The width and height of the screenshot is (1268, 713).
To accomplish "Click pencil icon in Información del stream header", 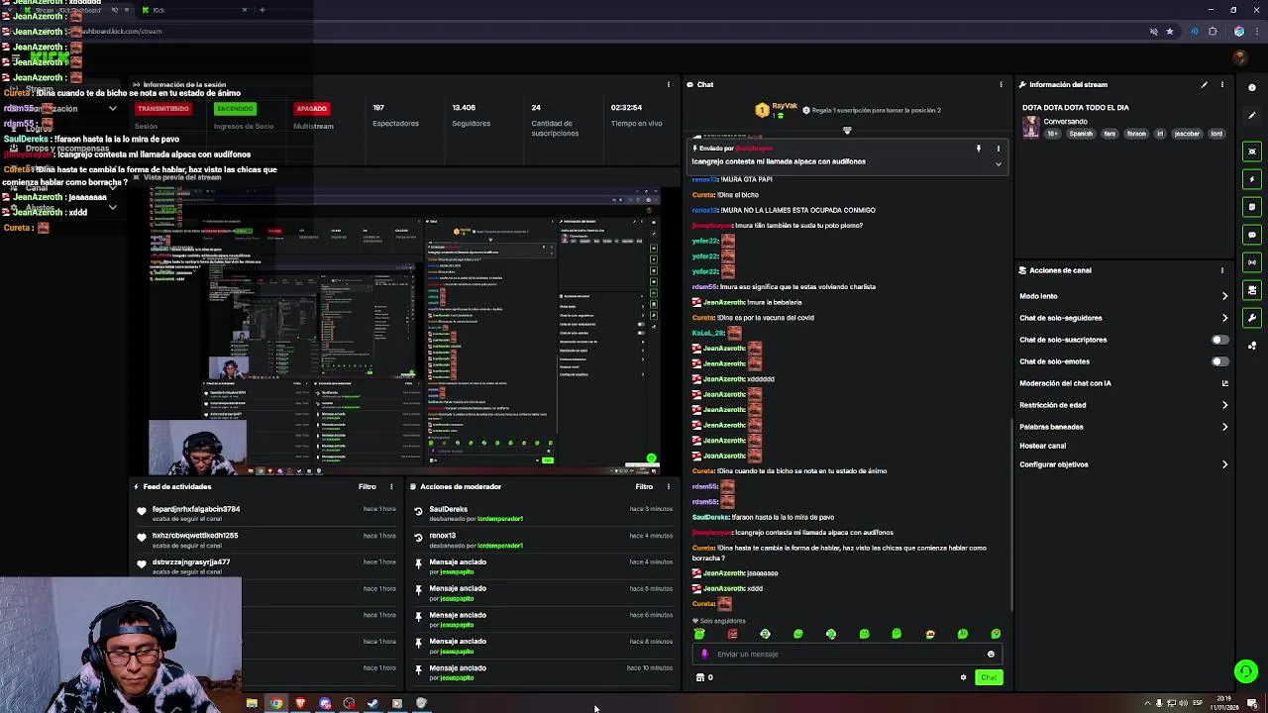I will click(x=1205, y=85).
